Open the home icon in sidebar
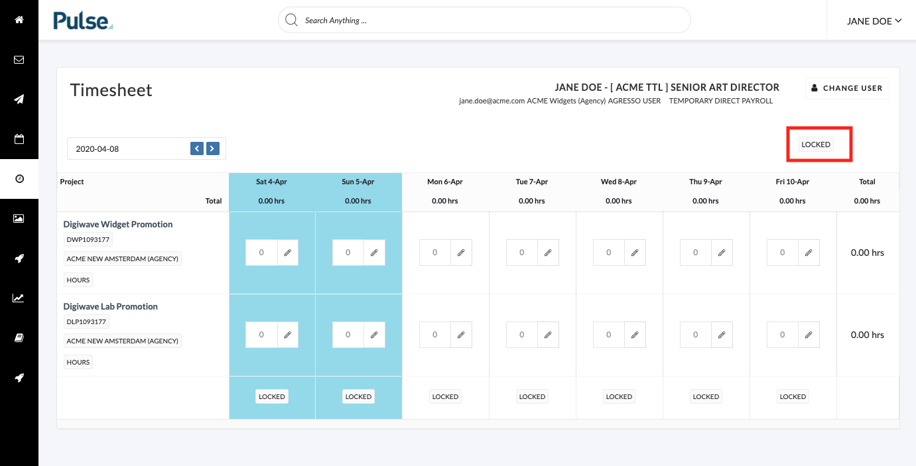Viewport: 916px width, 466px height. [x=19, y=20]
